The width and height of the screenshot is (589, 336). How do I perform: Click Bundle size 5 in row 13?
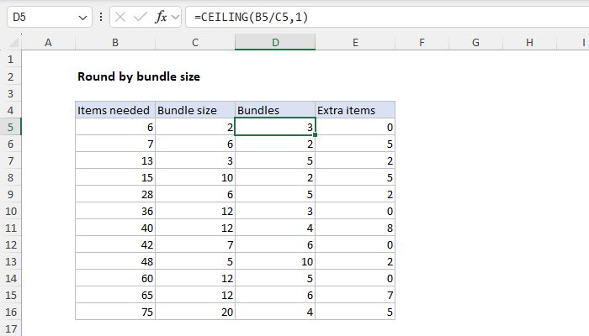tap(195, 261)
